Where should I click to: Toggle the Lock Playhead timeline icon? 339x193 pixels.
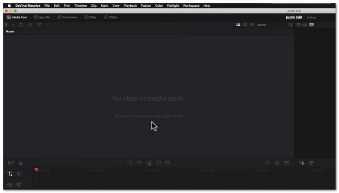[x=10, y=174]
